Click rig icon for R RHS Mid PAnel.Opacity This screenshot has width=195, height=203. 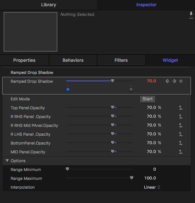(181, 125)
